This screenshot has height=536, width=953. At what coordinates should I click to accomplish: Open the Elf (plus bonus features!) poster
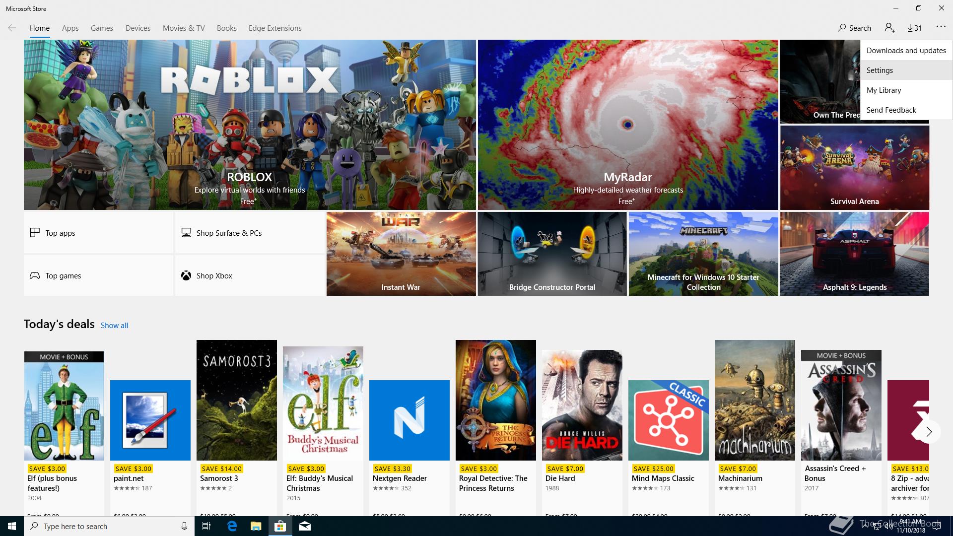(x=64, y=406)
